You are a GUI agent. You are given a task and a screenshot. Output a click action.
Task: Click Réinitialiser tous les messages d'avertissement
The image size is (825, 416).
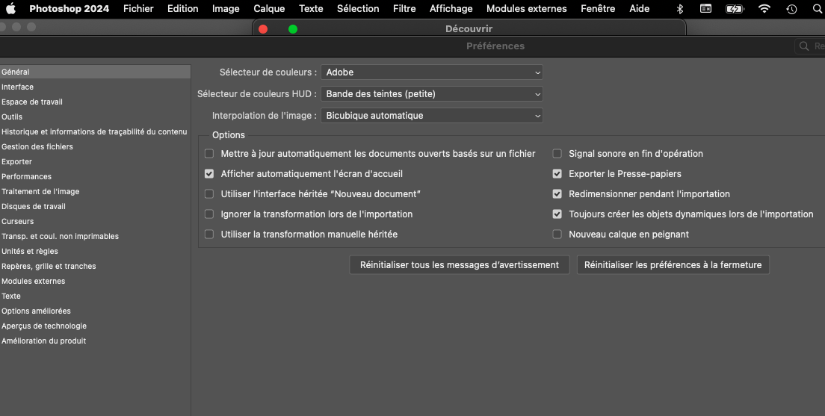pyautogui.click(x=460, y=265)
